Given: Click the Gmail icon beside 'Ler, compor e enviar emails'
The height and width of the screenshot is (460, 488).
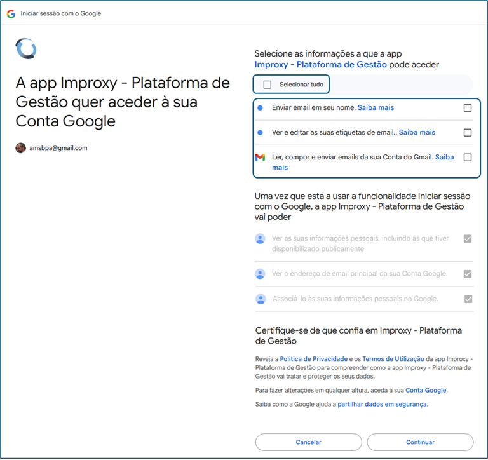Looking at the screenshot, I should point(260,157).
